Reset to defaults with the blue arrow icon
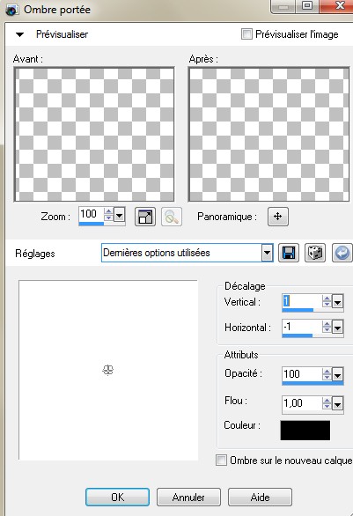353x516 pixels. click(x=342, y=253)
